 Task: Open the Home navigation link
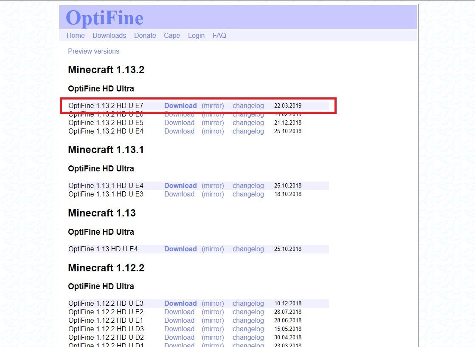point(76,36)
